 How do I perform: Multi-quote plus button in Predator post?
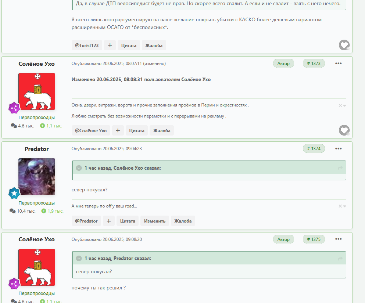(x=109, y=221)
